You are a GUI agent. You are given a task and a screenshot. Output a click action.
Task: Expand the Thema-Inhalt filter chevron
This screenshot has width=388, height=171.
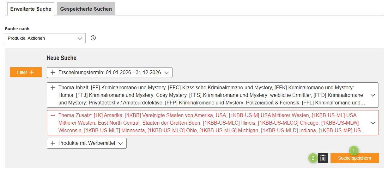coord(373,95)
